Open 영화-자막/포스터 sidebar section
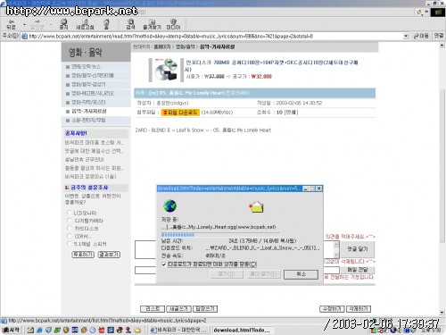Image resolution: width=446 pixels, height=335 pixels. point(88,103)
